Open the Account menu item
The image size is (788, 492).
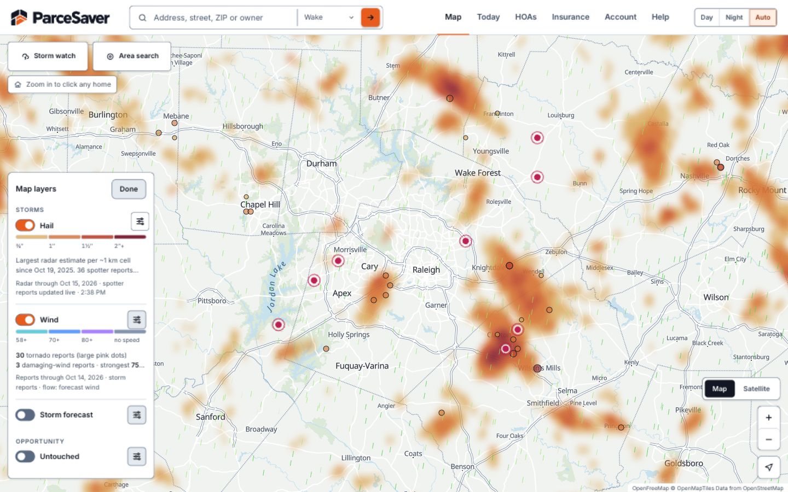(x=621, y=17)
